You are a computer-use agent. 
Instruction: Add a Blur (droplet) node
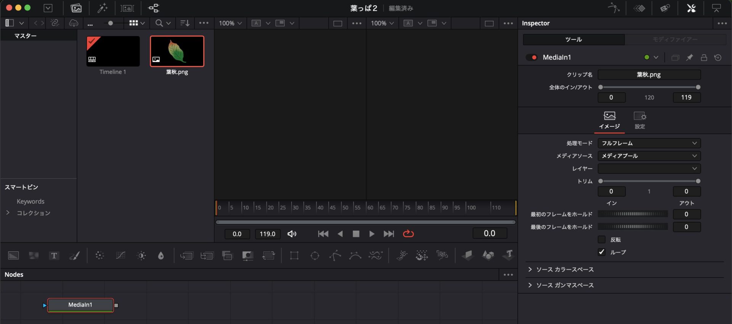coord(161,255)
